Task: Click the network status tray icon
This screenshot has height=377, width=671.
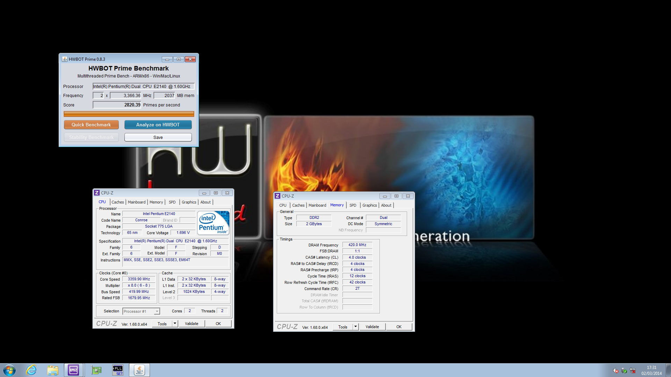Action: pyautogui.click(x=633, y=370)
